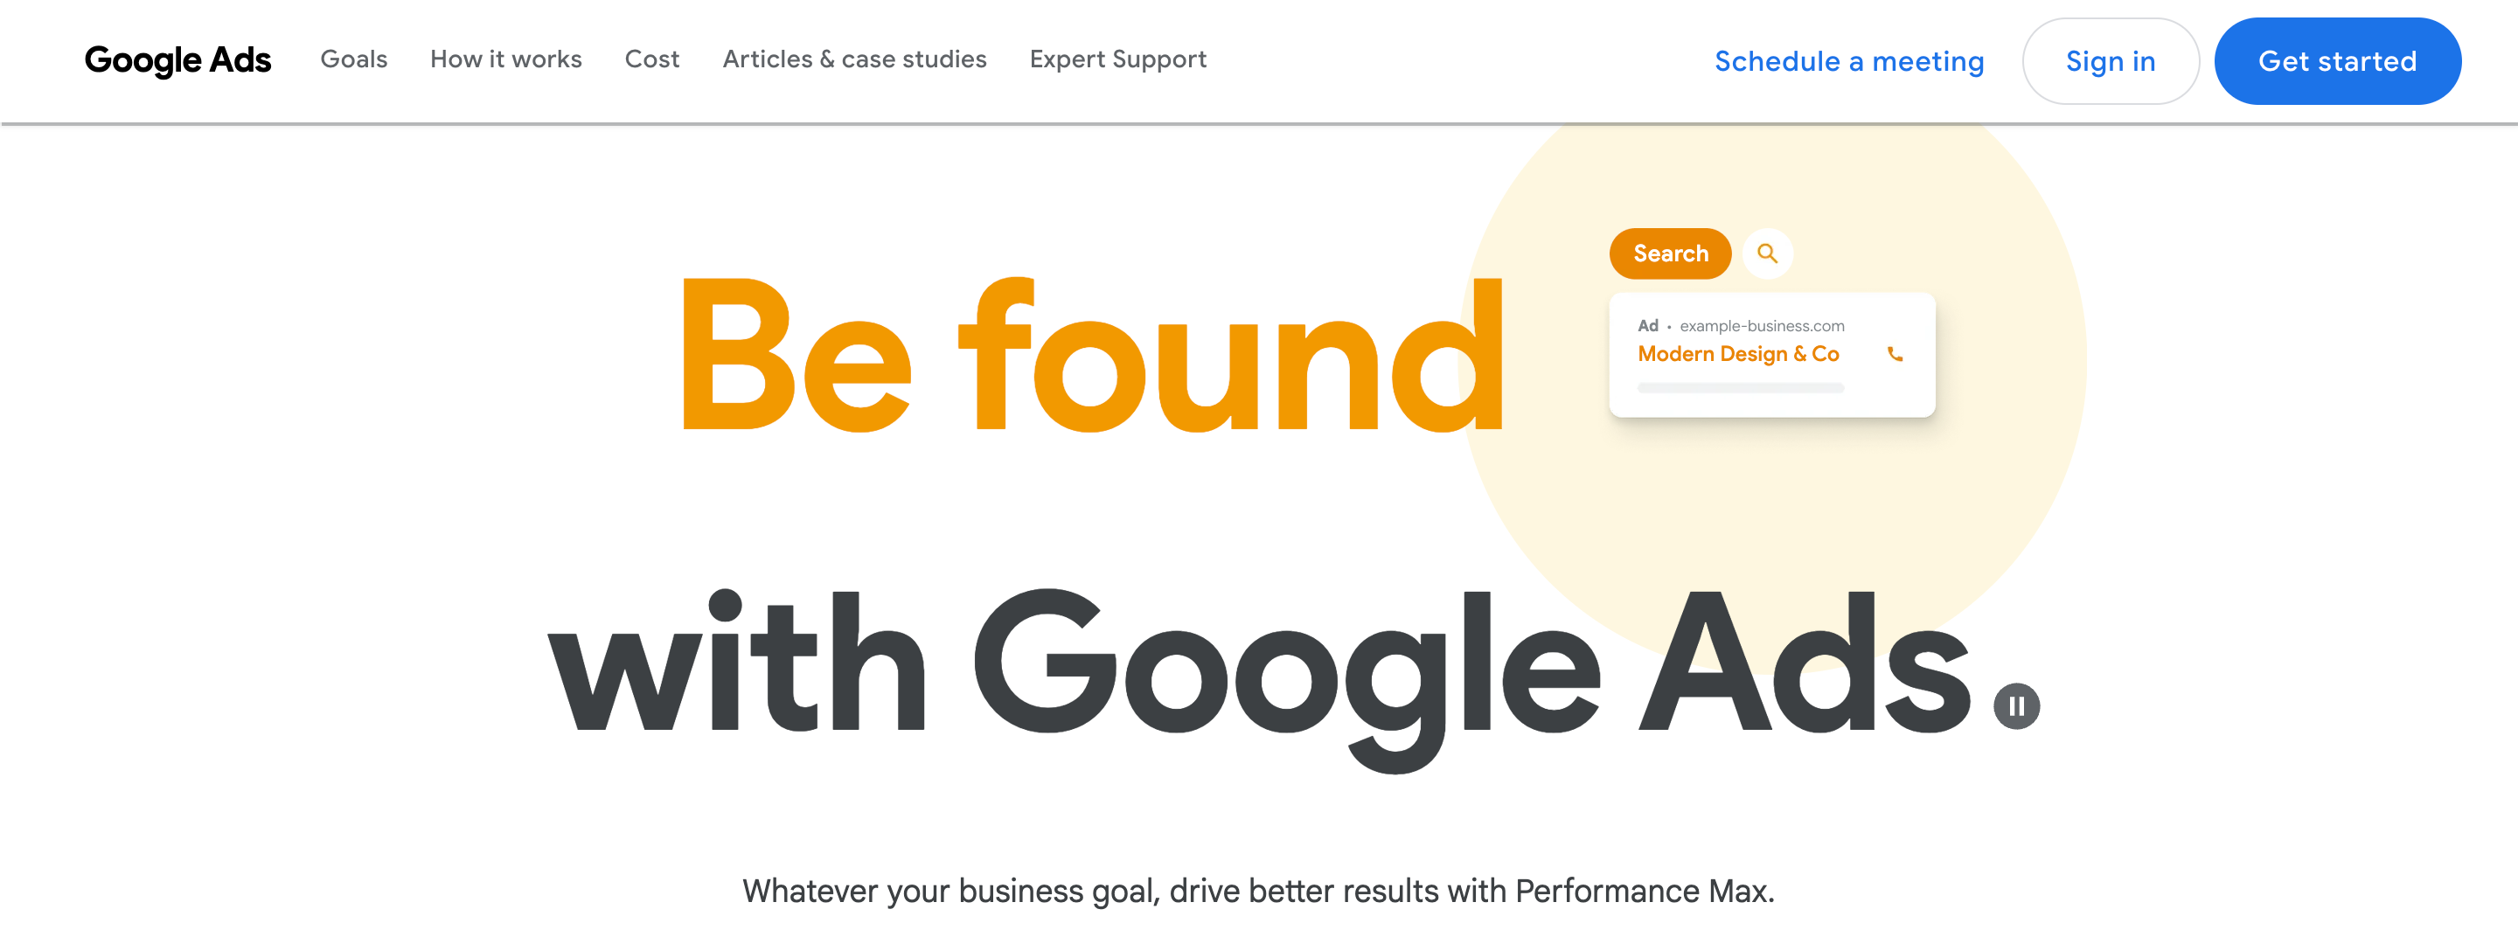This screenshot has width=2518, height=937.
Task: Click the Ad label in the sample card
Action: tap(1648, 326)
